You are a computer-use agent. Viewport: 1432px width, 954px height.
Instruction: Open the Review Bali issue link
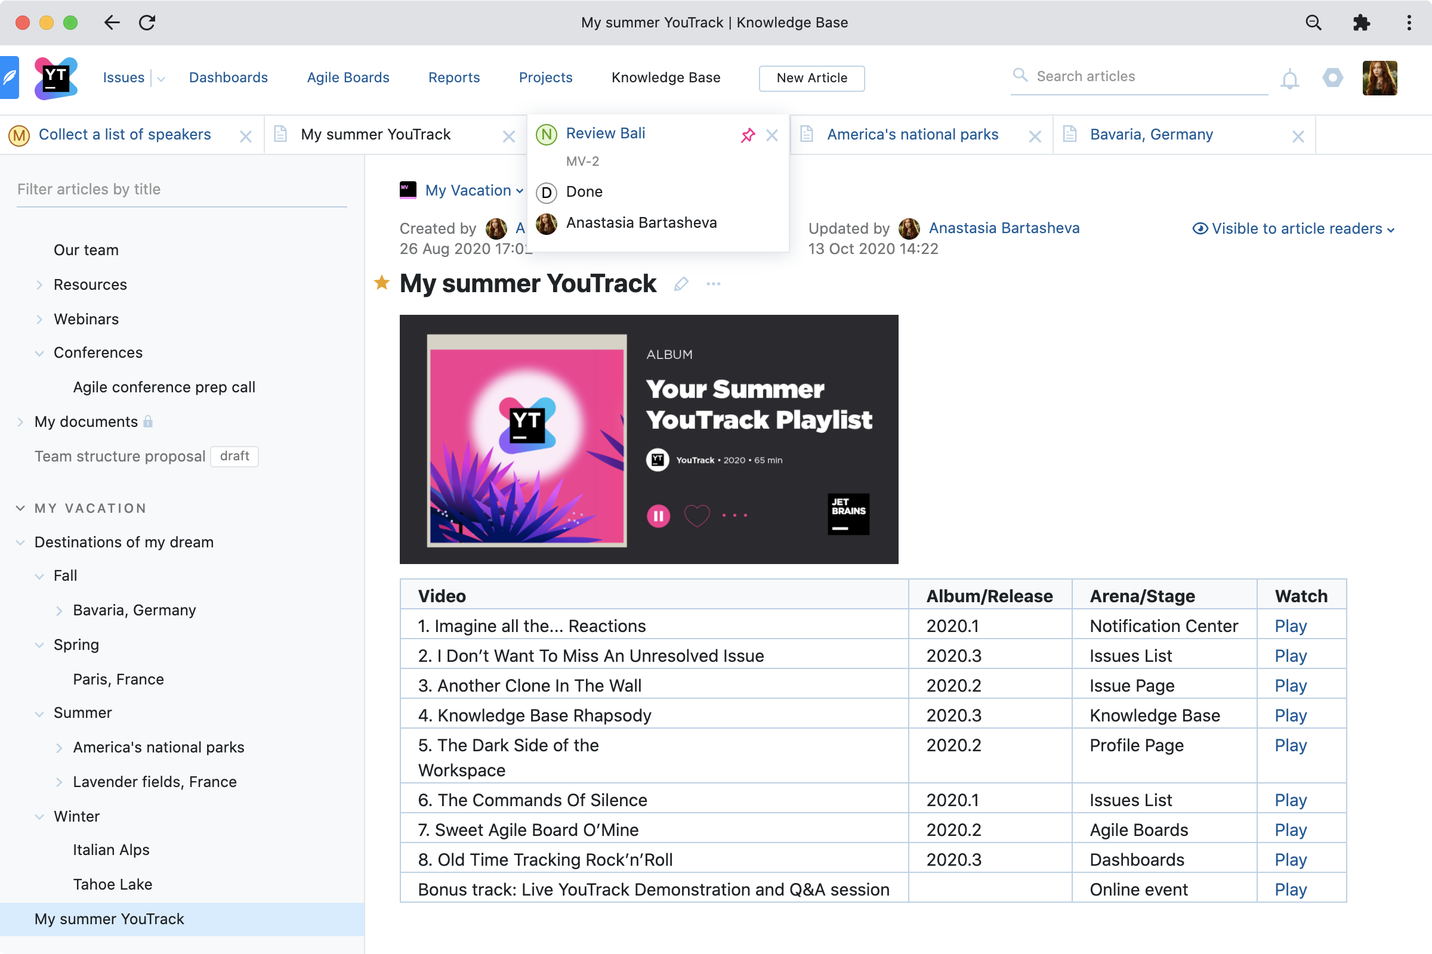[606, 132]
